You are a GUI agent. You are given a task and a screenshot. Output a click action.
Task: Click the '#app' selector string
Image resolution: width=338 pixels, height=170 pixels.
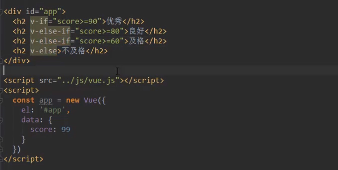point(52,110)
